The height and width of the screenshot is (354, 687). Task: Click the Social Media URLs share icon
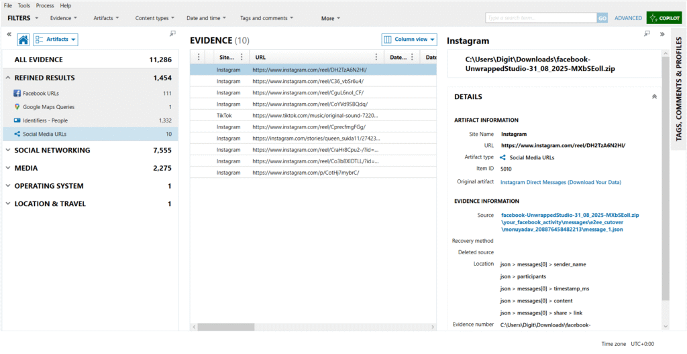17,134
